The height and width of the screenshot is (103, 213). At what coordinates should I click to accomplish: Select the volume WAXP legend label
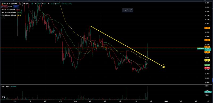point(5,86)
